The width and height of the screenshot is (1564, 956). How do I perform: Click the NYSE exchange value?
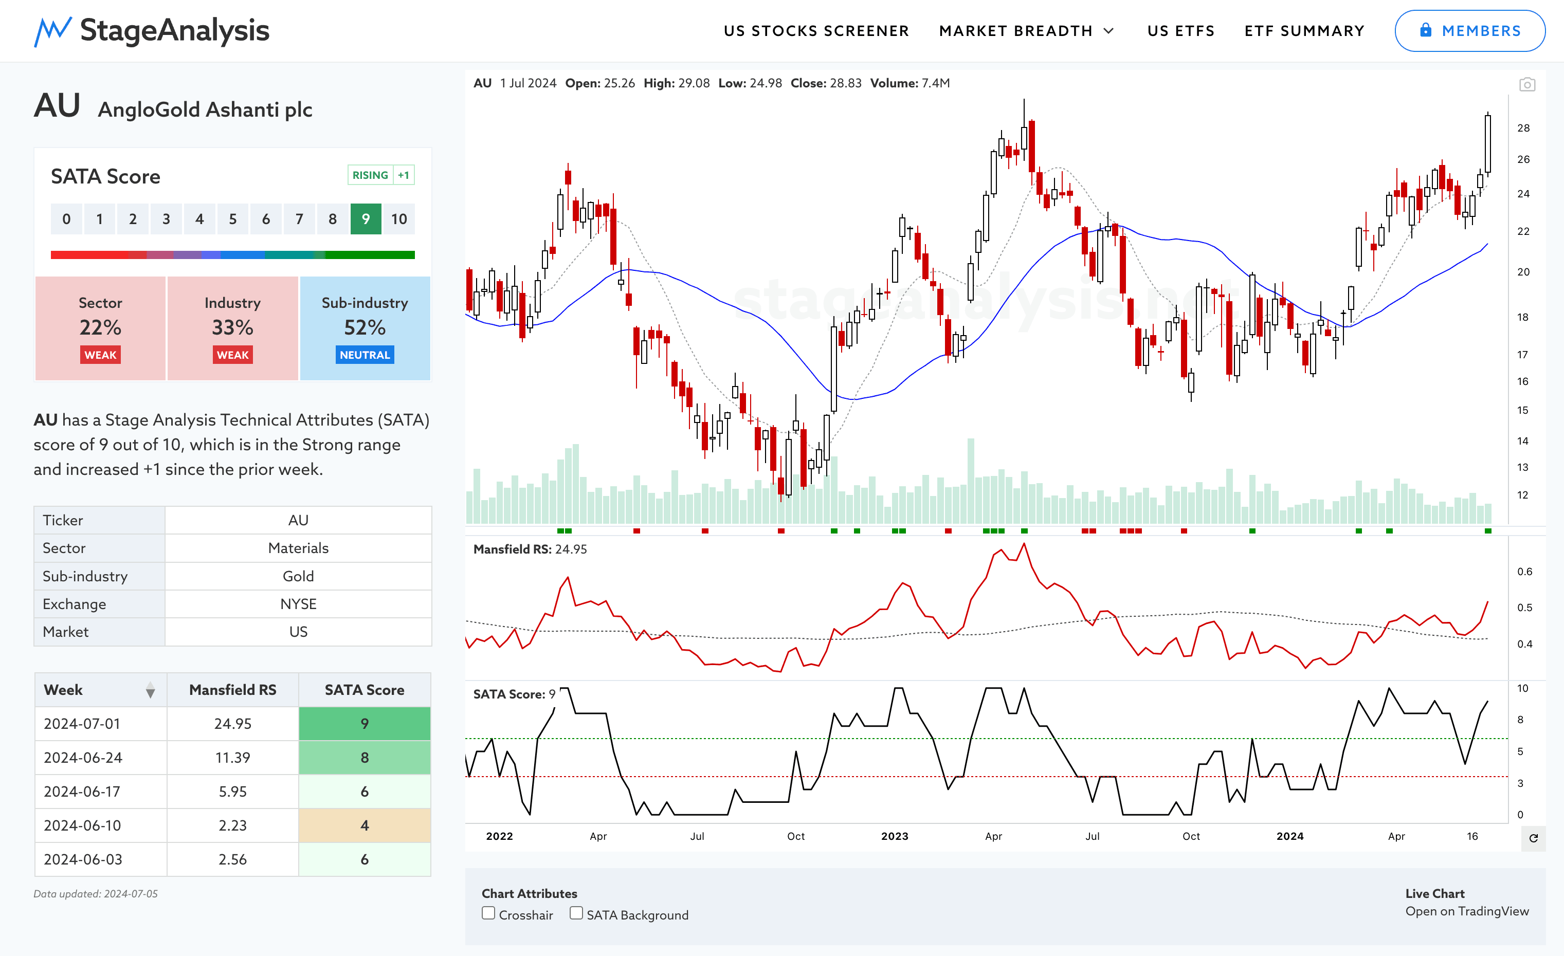click(298, 604)
